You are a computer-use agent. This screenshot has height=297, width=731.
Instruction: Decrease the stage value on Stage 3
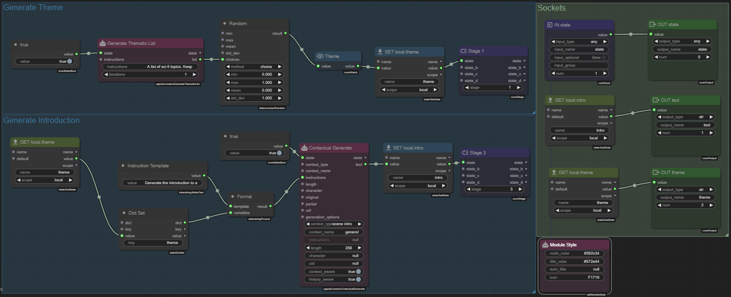coord(467,189)
